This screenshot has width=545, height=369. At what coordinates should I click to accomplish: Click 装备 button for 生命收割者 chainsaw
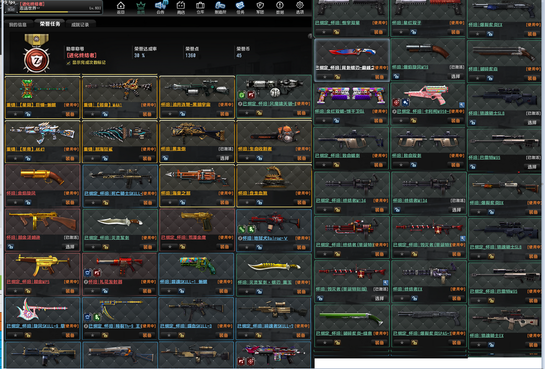tap(301, 158)
